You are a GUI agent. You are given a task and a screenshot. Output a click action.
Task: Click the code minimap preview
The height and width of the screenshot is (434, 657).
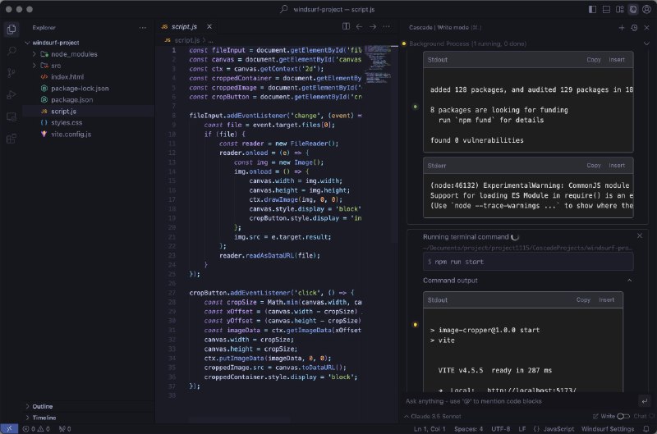[x=379, y=64]
